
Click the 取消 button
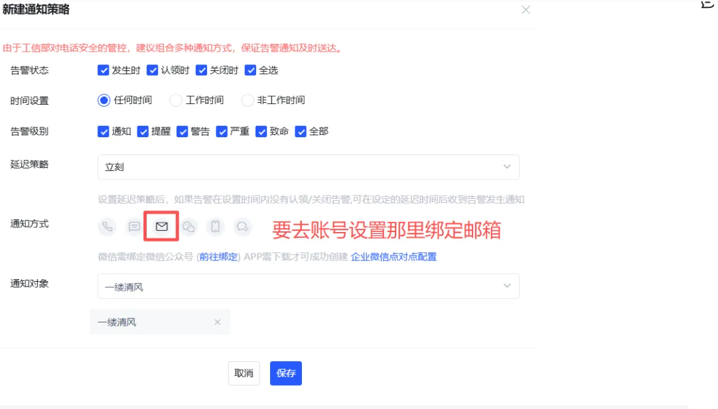click(244, 373)
